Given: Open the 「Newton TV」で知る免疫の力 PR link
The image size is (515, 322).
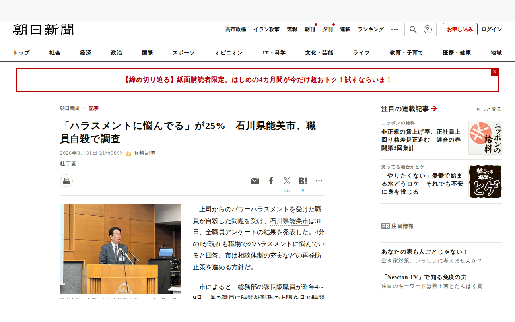Looking at the screenshot, I should click(424, 277).
